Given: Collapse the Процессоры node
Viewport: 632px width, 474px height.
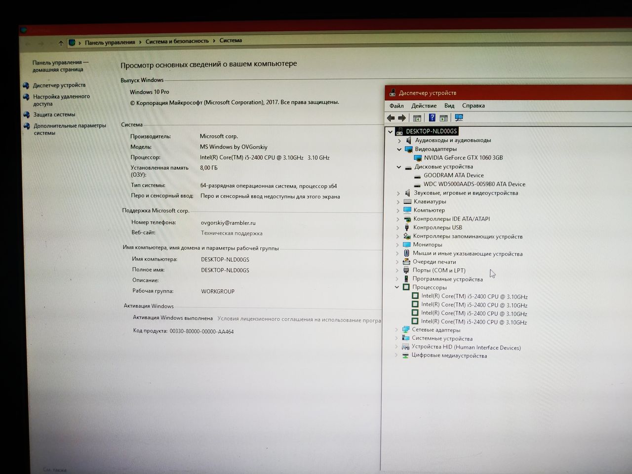Looking at the screenshot, I should [x=397, y=287].
